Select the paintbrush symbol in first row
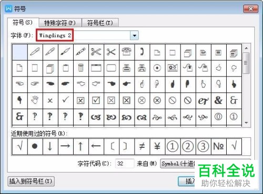 pyautogui.click(x=66, y=52)
